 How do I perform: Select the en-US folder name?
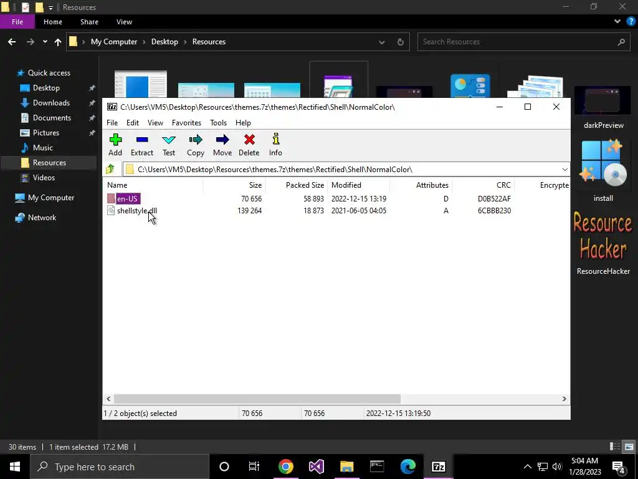(128, 199)
